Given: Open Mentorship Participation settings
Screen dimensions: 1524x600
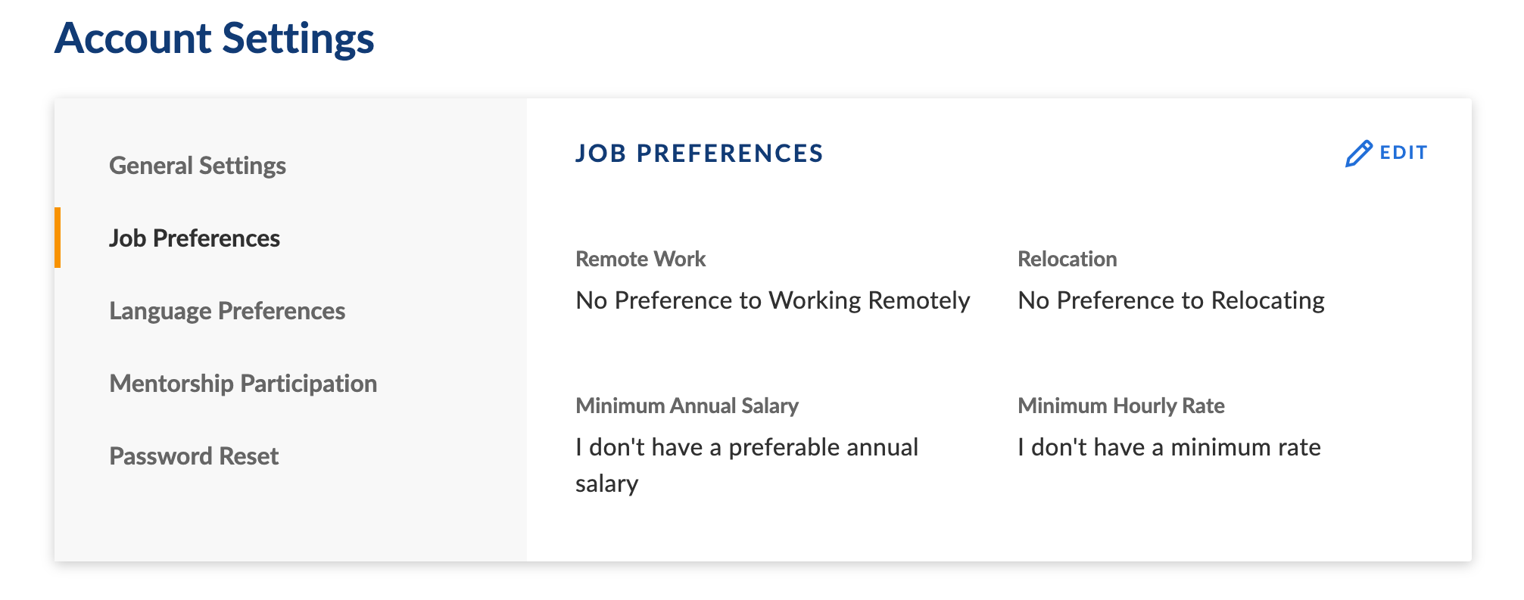Looking at the screenshot, I should [x=243, y=383].
